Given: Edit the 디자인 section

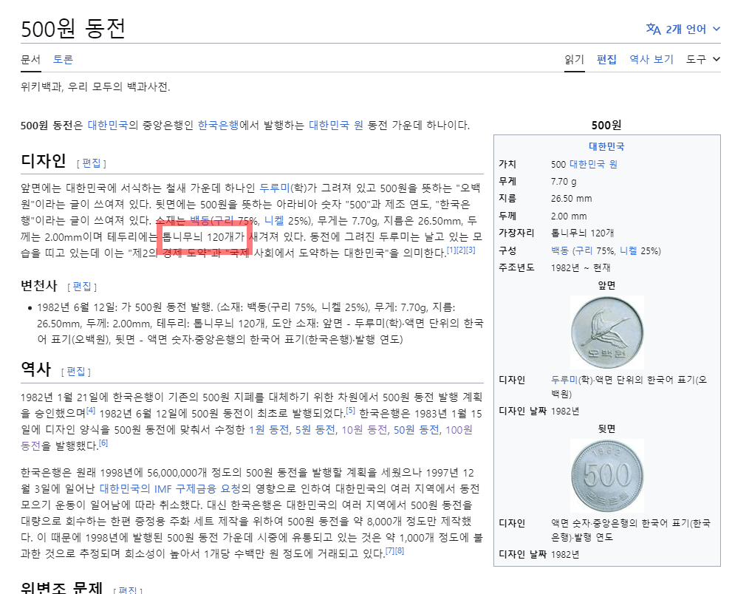Looking at the screenshot, I should coord(92,163).
